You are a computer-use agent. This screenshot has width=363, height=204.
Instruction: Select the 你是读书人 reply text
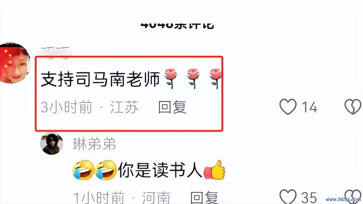coord(160,171)
